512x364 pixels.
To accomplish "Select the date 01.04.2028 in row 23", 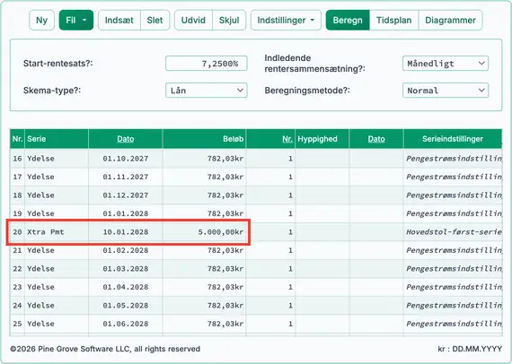I will pyautogui.click(x=126, y=287).
